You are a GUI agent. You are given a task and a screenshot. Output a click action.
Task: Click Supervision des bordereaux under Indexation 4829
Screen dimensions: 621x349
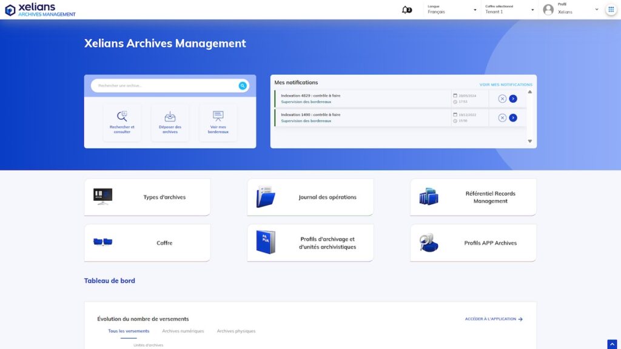pos(306,102)
